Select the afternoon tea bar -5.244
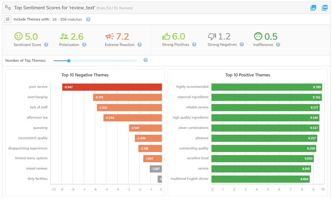 pos(133,118)
